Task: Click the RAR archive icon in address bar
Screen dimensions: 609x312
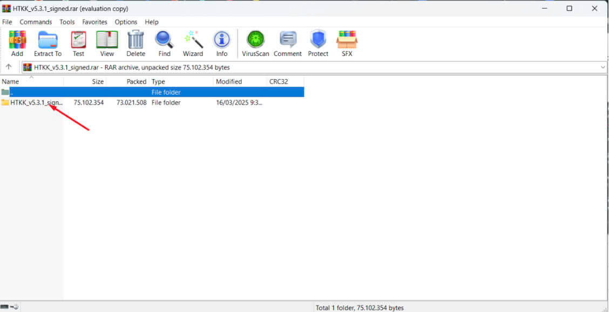Action: [27, 67]
